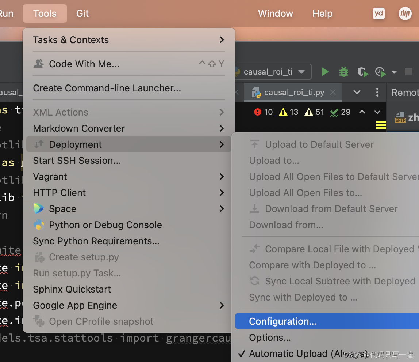Start debugging using the green bug icon

pyautogui.click(x=343, y=72)
